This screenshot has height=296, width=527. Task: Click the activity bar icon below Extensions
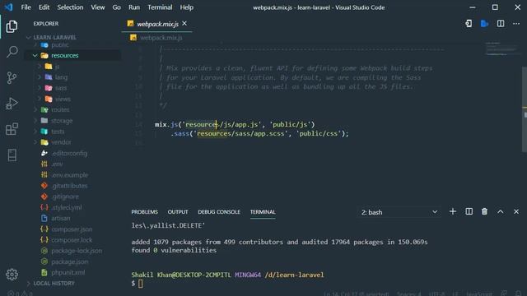pos(12,155)
